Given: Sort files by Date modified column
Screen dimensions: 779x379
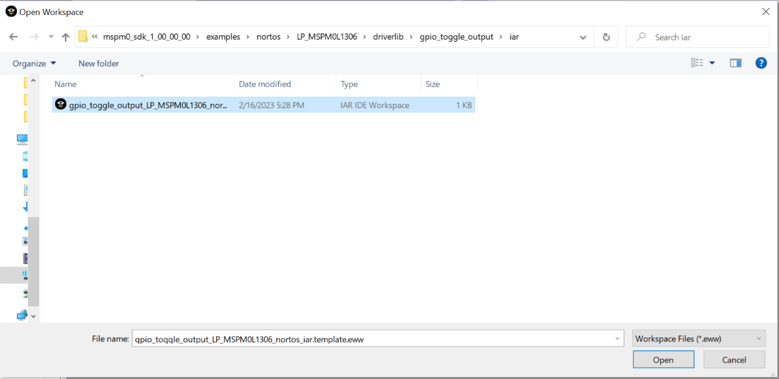Looking at the screenshot, I should point(265,84).
